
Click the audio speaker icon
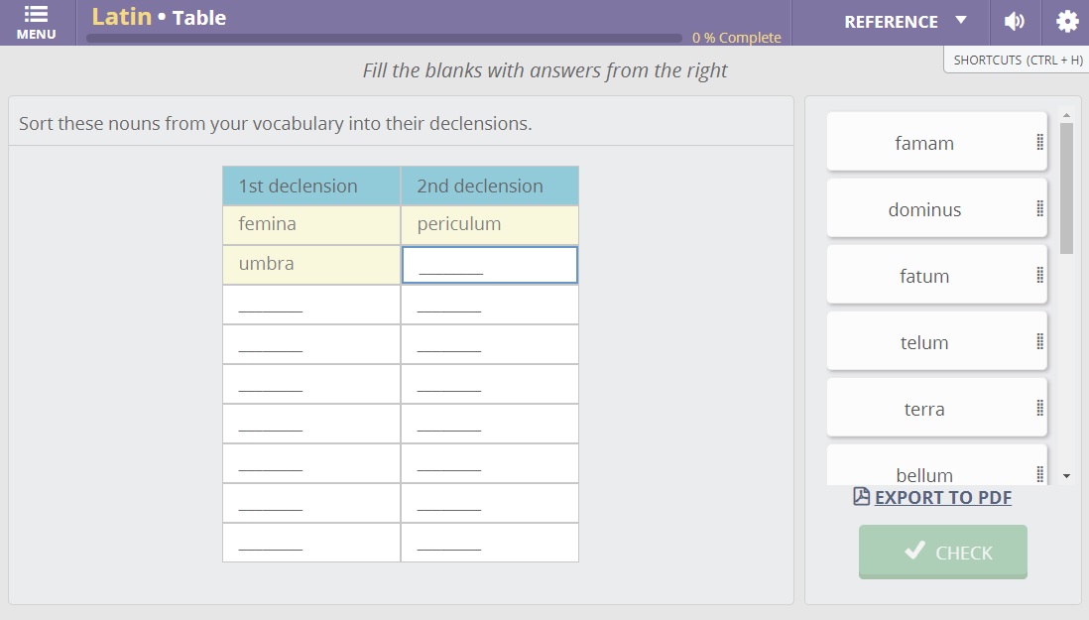(1015, 21)
